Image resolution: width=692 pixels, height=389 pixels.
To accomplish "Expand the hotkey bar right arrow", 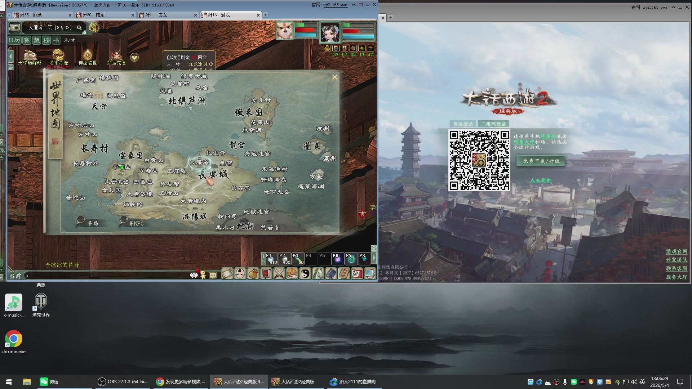I will (x=374, y=258).
